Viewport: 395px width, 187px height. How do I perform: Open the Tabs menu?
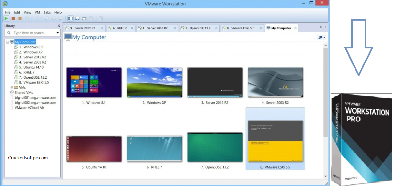[47, 12]
